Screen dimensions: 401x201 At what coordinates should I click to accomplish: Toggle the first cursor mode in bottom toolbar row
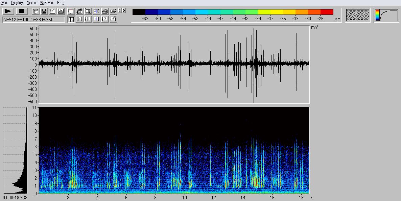click(x=71, y=19)
